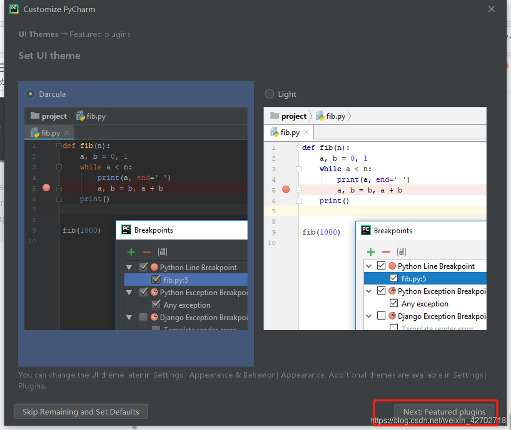
Task: Toggle Python Exception Breakpoint checkbox in Darcula preview
Action: (143, 292)
